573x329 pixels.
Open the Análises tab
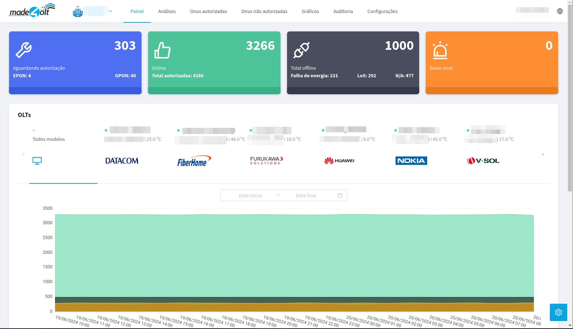coord(167,11)
